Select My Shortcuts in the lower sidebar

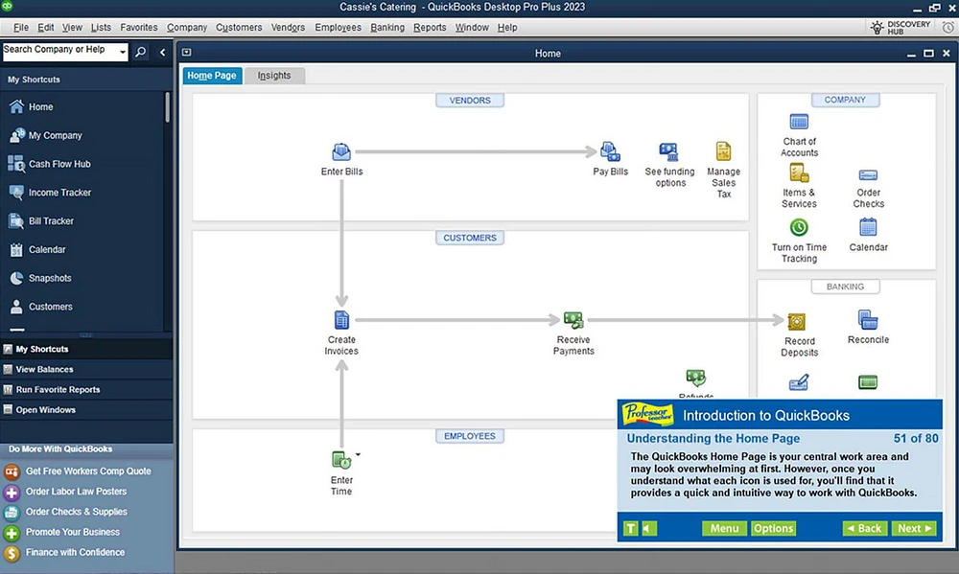86,349
